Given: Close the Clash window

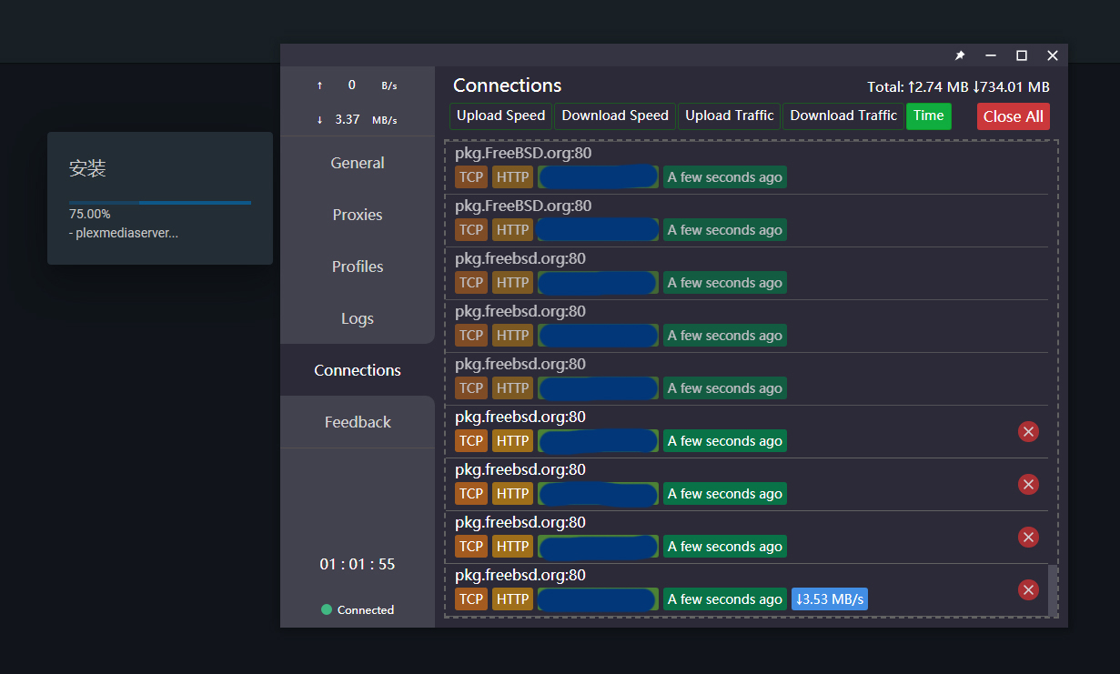Looking at the screenshot, I should (x=1053, y=55).
